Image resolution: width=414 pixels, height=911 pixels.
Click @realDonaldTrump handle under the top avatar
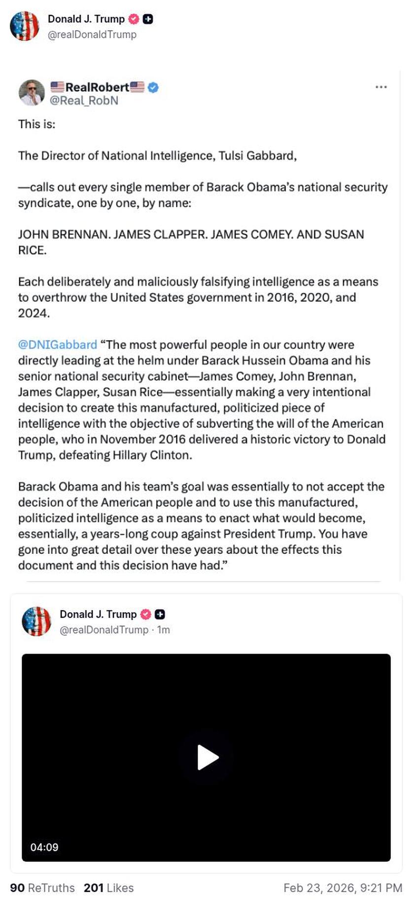tap(92, 35)
